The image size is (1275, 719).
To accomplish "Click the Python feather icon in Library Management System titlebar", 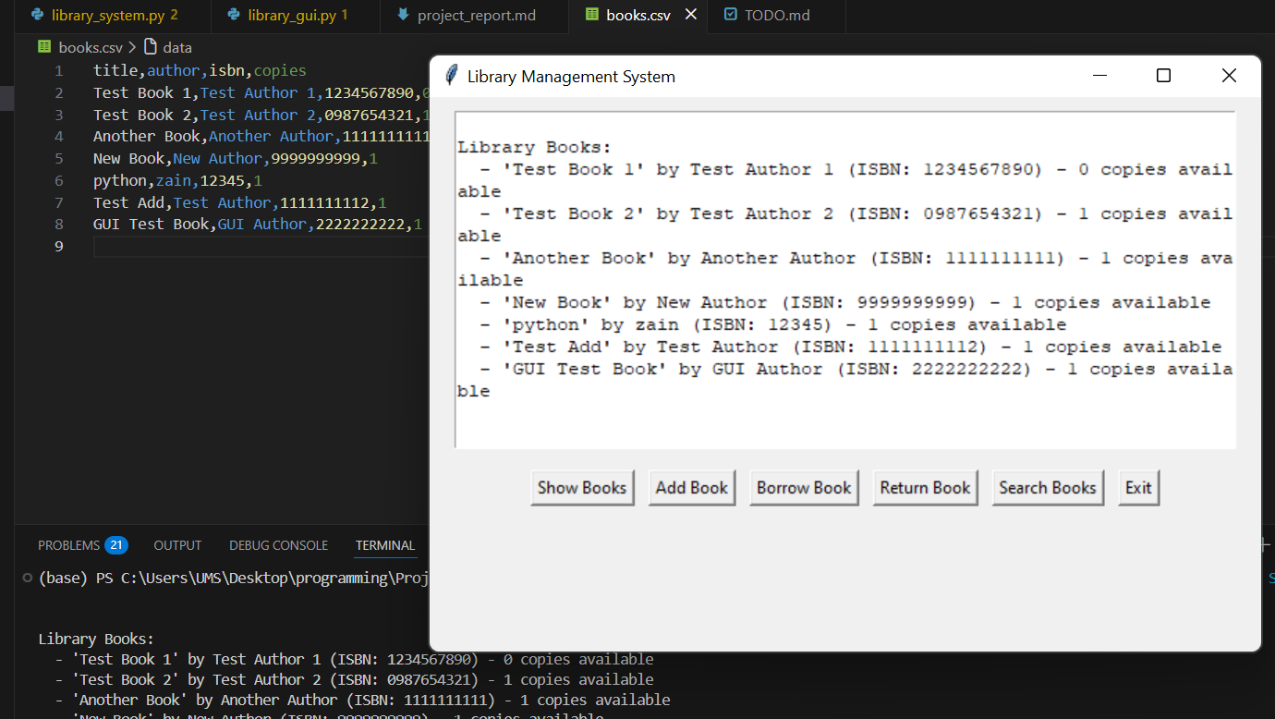I will [450, 75].
